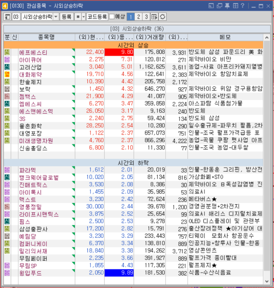Screen dimensions: 274x288
Task: Select the stock 밀리의서재
Action: [33, 251]
